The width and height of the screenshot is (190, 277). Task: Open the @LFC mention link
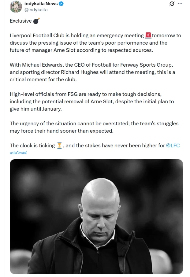pyautogui.click(x=173, y=146)
